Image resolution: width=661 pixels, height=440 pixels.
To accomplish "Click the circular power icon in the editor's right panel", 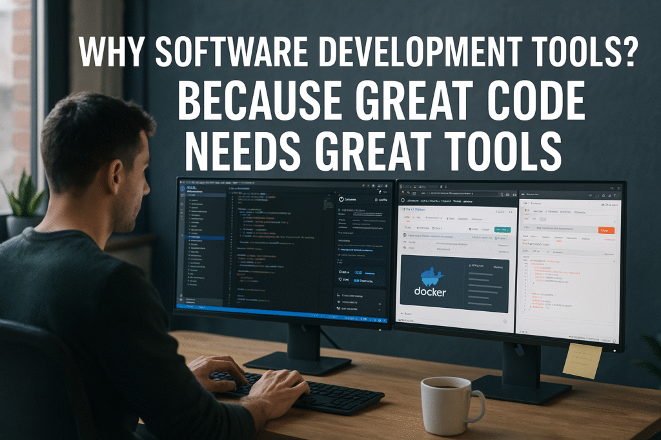I will click(341, 199).
